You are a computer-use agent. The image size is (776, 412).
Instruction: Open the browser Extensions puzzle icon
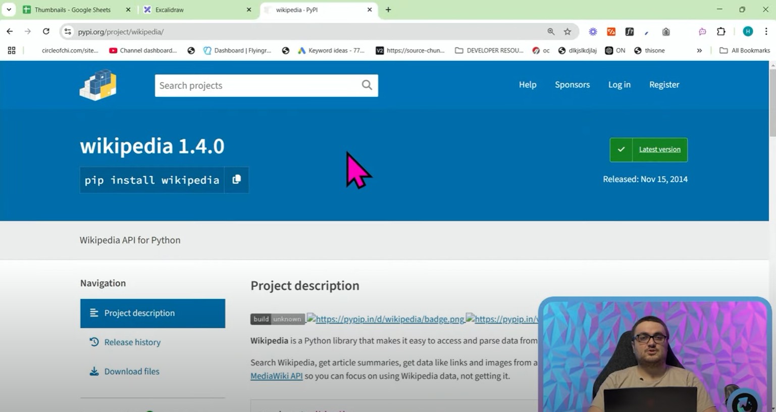click(x=721, y=32)
